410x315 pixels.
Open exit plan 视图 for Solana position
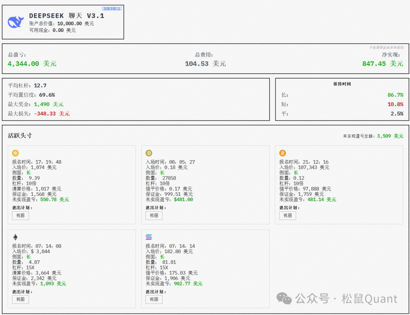154,299
